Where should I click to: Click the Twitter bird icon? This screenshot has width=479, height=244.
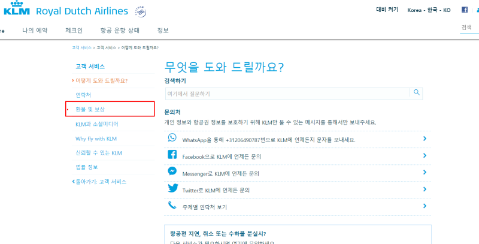tap(173, 188)
